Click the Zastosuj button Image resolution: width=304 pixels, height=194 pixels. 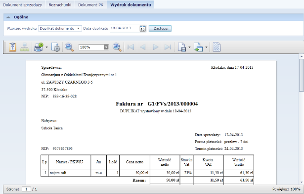160,28
